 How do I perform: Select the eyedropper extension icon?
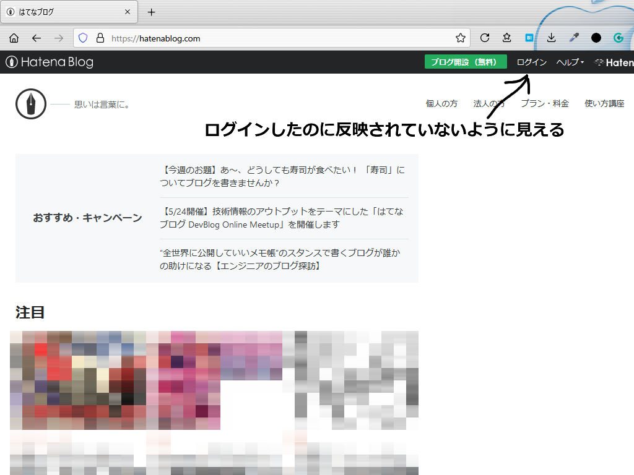pos(574,38)
